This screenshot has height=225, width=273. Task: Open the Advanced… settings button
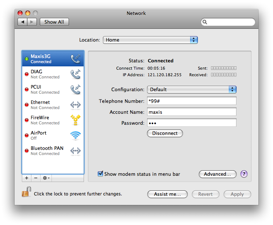point(218,174)
